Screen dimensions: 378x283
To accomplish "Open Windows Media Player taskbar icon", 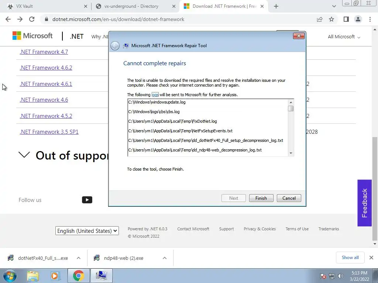I will [55, 276].
